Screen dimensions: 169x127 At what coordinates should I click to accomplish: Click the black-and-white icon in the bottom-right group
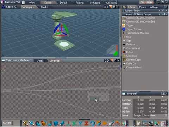(x=151, y=123)
